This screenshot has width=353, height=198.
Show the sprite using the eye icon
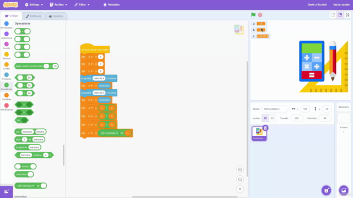[x=265, y=118]
